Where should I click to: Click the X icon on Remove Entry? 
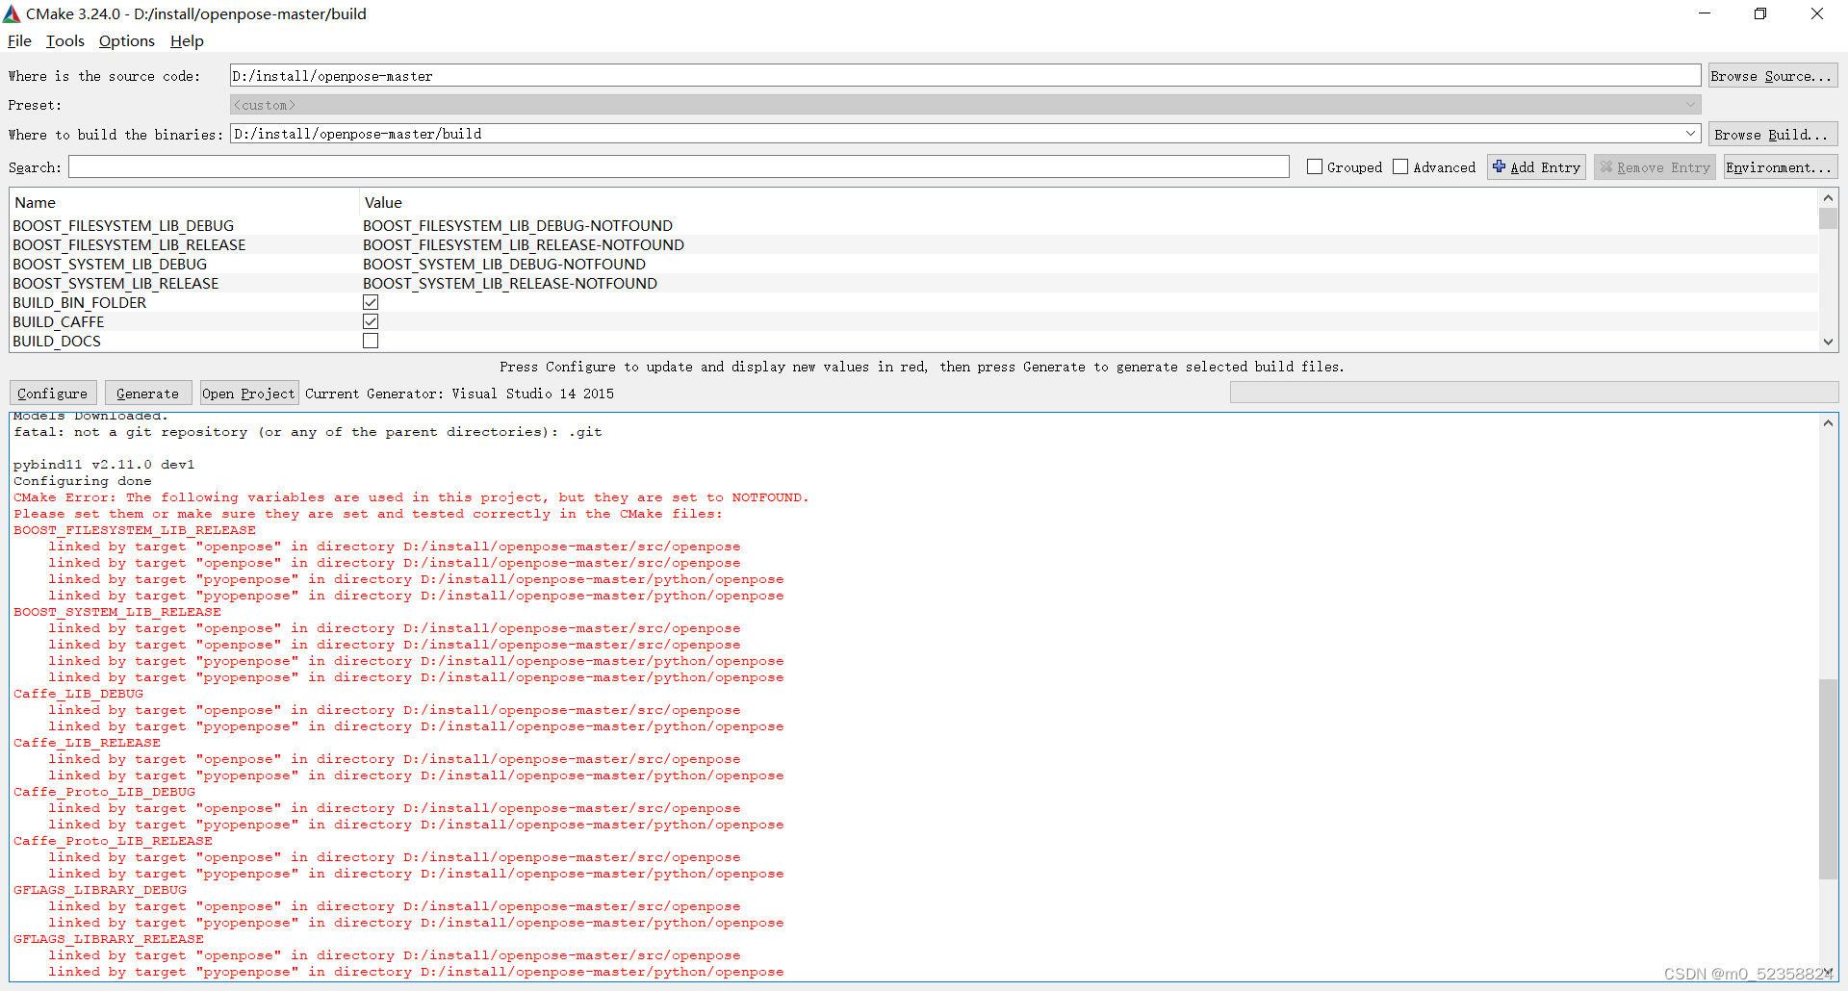(x=1605, y=166)
